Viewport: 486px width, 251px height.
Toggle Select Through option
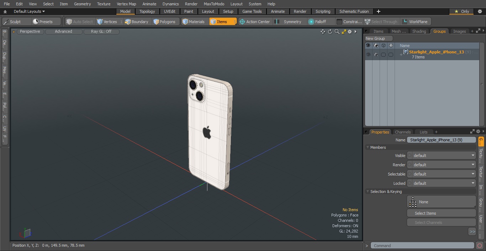tap(381, 22)
